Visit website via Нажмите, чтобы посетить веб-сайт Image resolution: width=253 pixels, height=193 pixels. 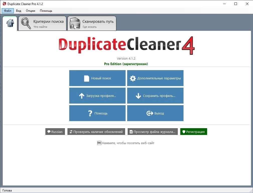tap(128, 143)
